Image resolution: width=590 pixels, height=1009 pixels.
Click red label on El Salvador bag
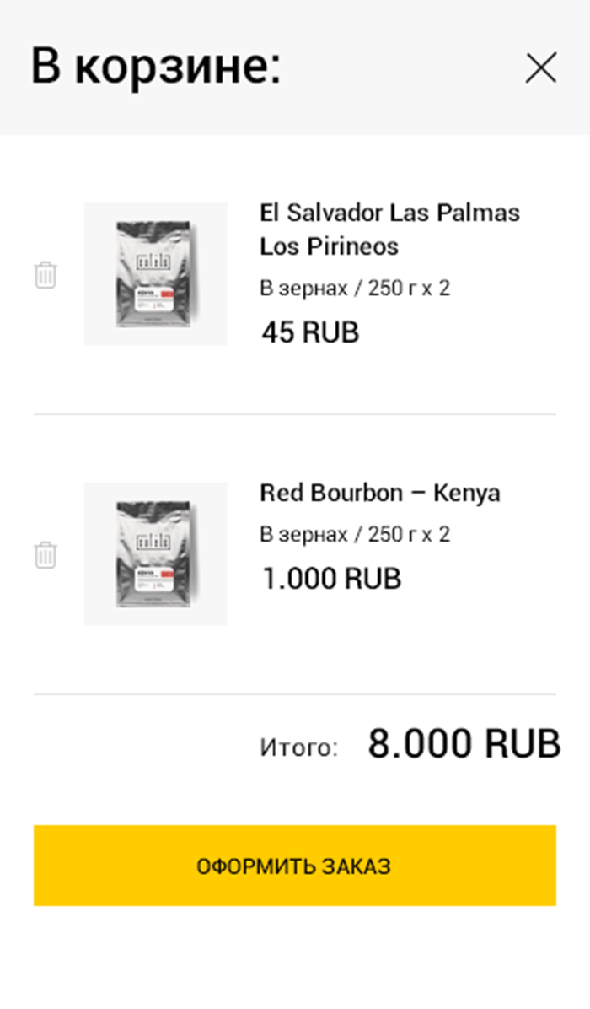[166, 294]
